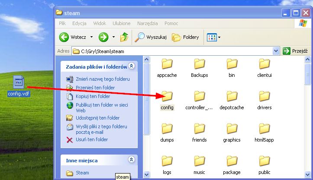Close the steam Explorer window
Viewport: 313px width, 180px height.
click(306, 13)
